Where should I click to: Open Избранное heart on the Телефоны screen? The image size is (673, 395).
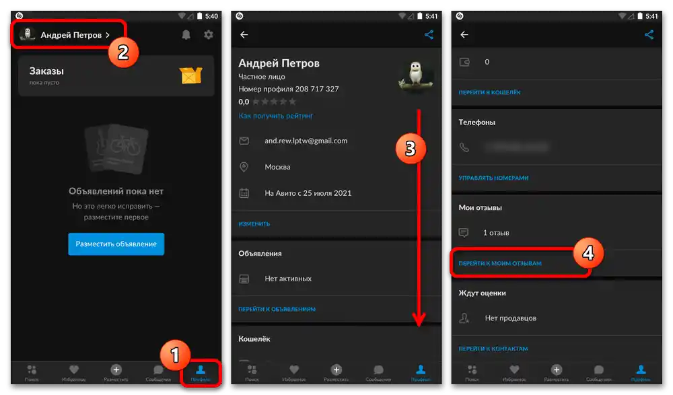pyautogui.click(x=514, y=373)
